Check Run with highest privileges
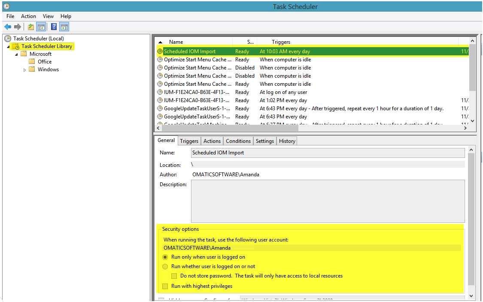The image size is (483, 302). [x=165, y=286]
